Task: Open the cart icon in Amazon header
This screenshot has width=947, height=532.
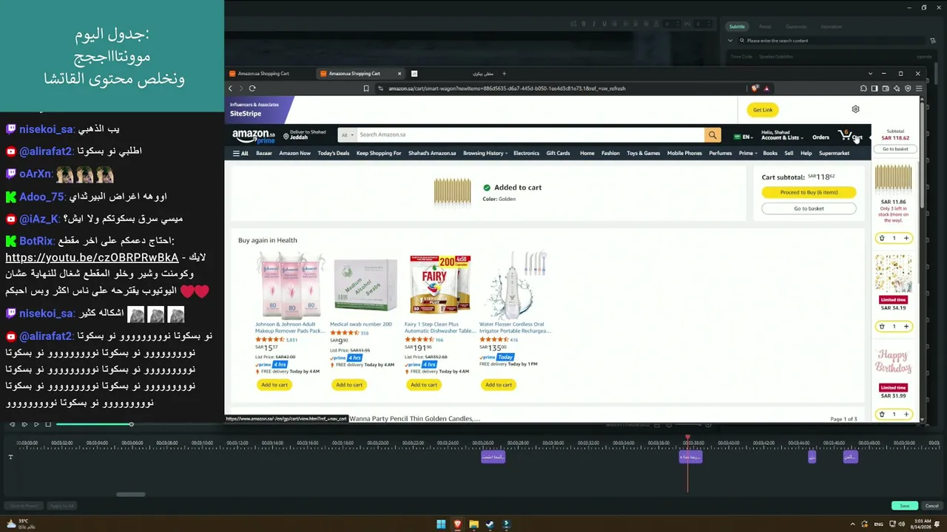Action: point(850,135)
